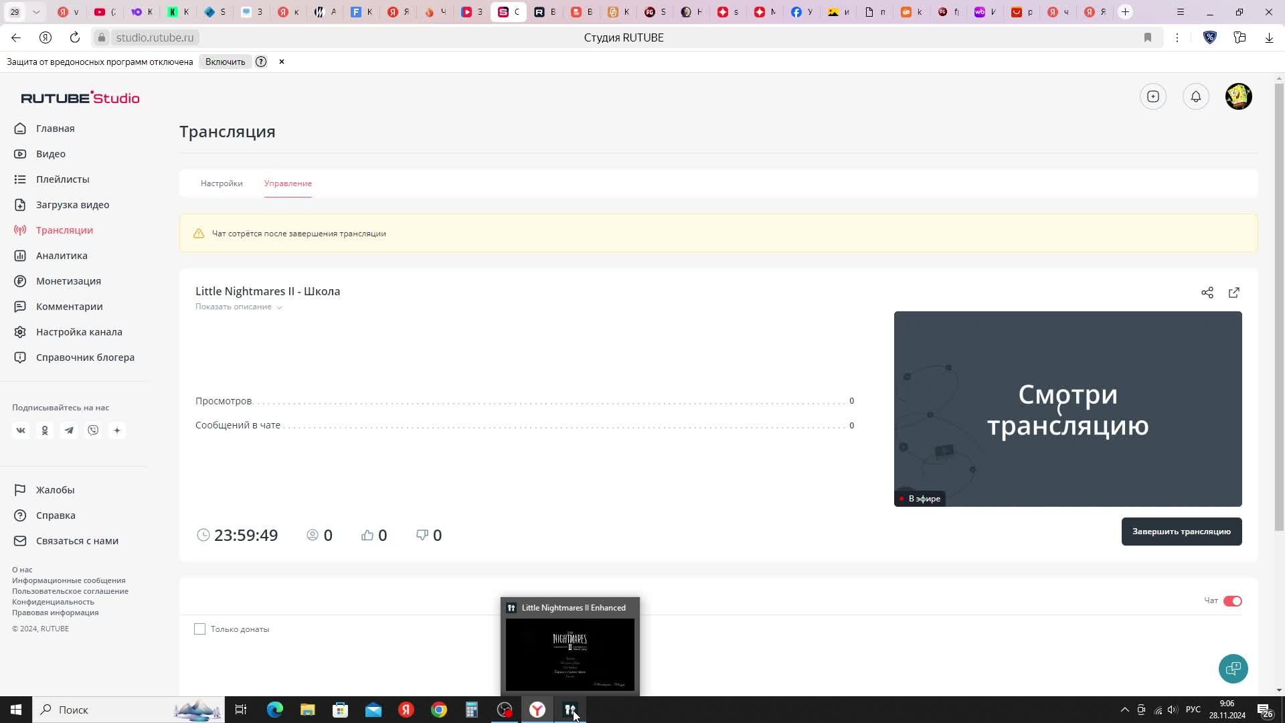Open 'Конфиденциальность' link
1285x723 pixels.
click(53, 602)
